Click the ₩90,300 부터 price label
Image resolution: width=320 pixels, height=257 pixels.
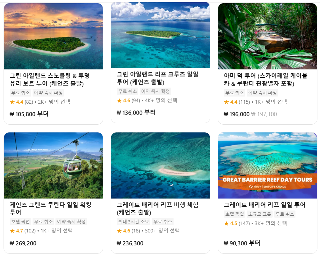(x=242, y=243)
